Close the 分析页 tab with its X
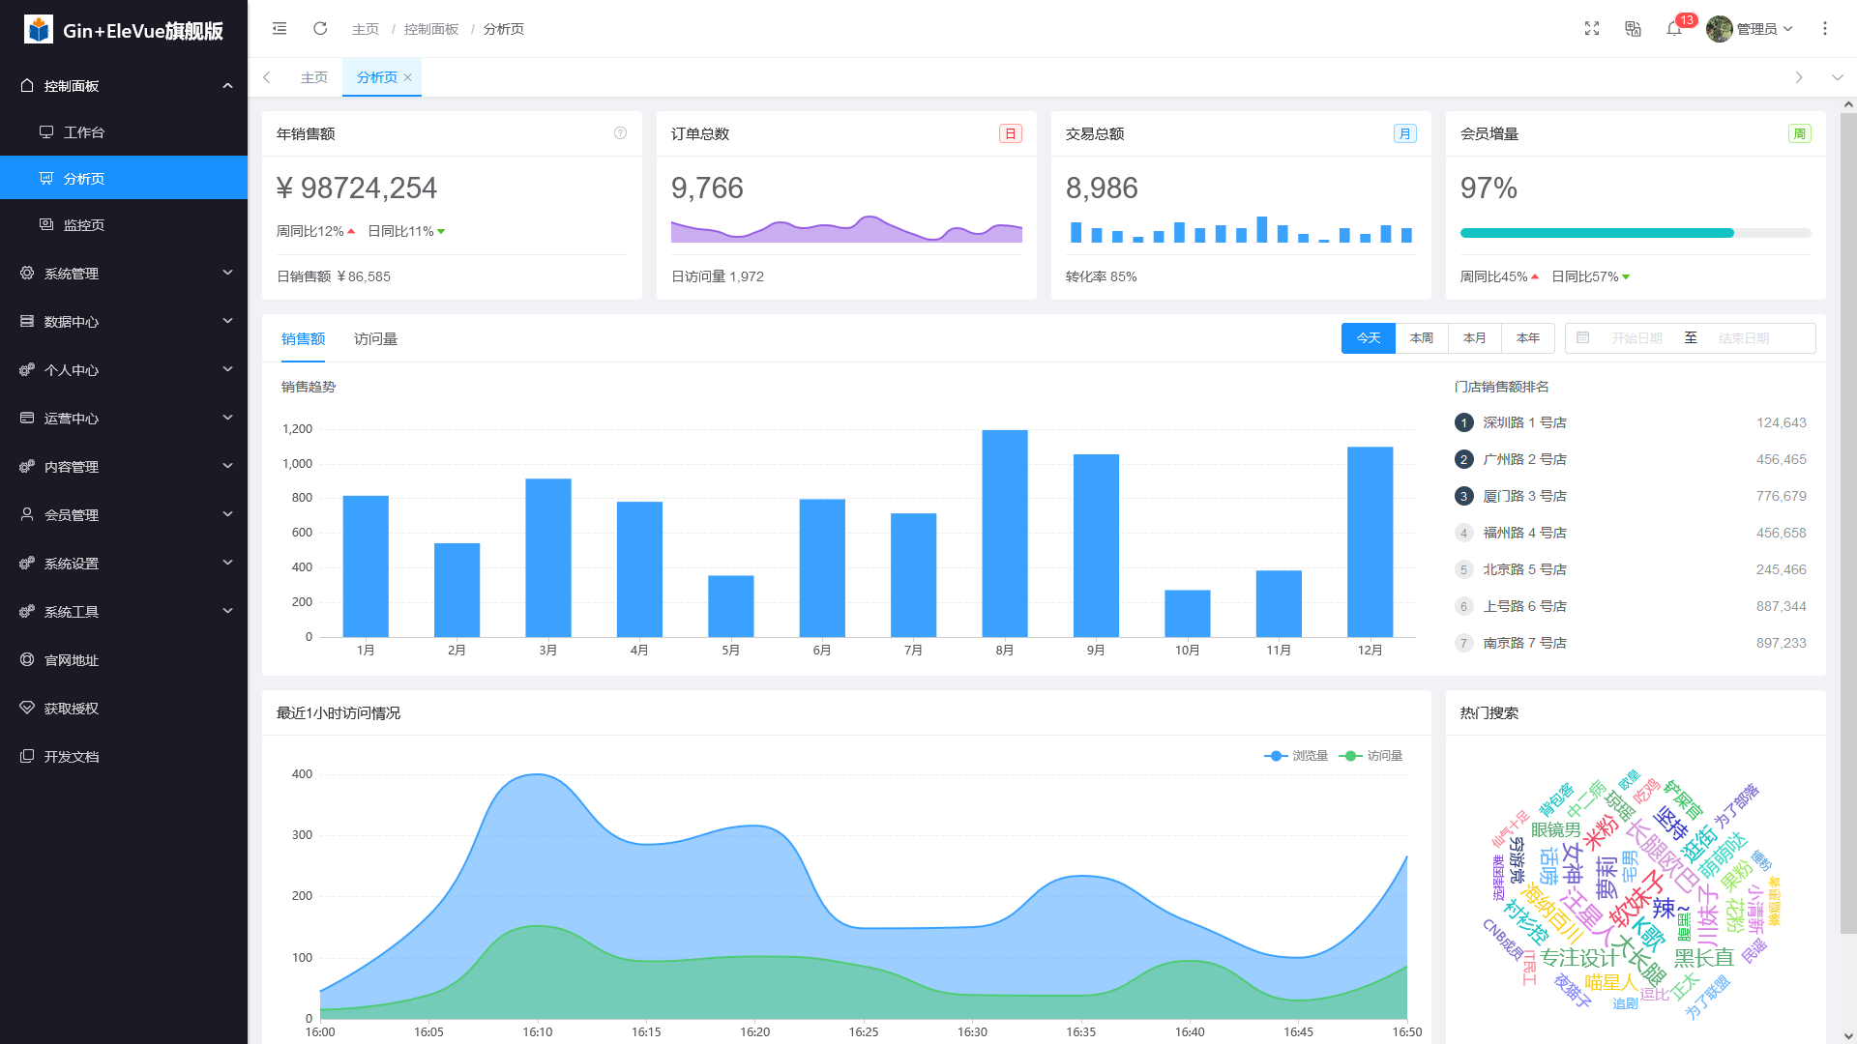The height and width of the screenshot is (1044, 1857). 408,78
